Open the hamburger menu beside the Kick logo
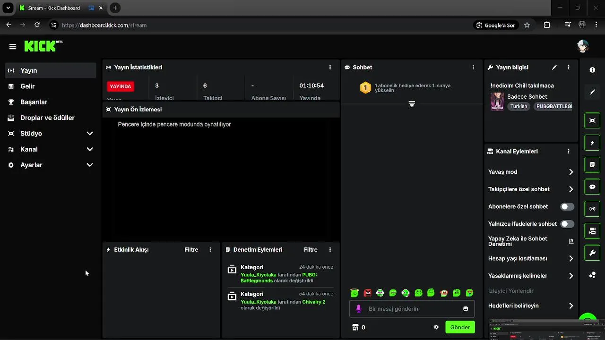The image size is (605, 340). 13,46
